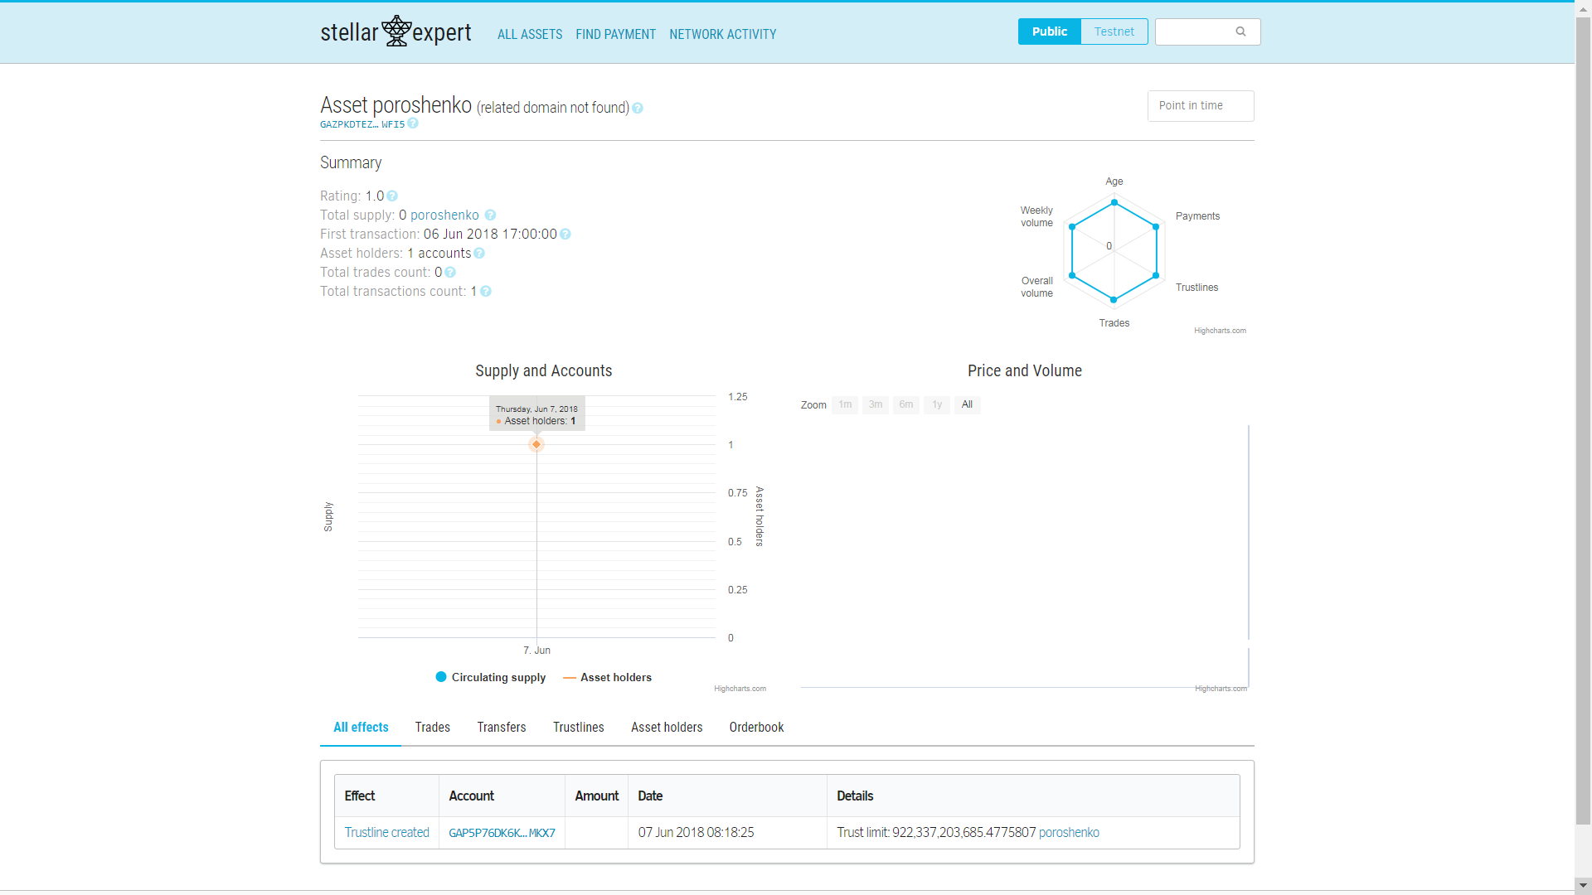Image resolution: width=1592 pixels, height=895 pixels.
Task: Open poroshenko link in Total supply
Action: [x=444, y=215]
